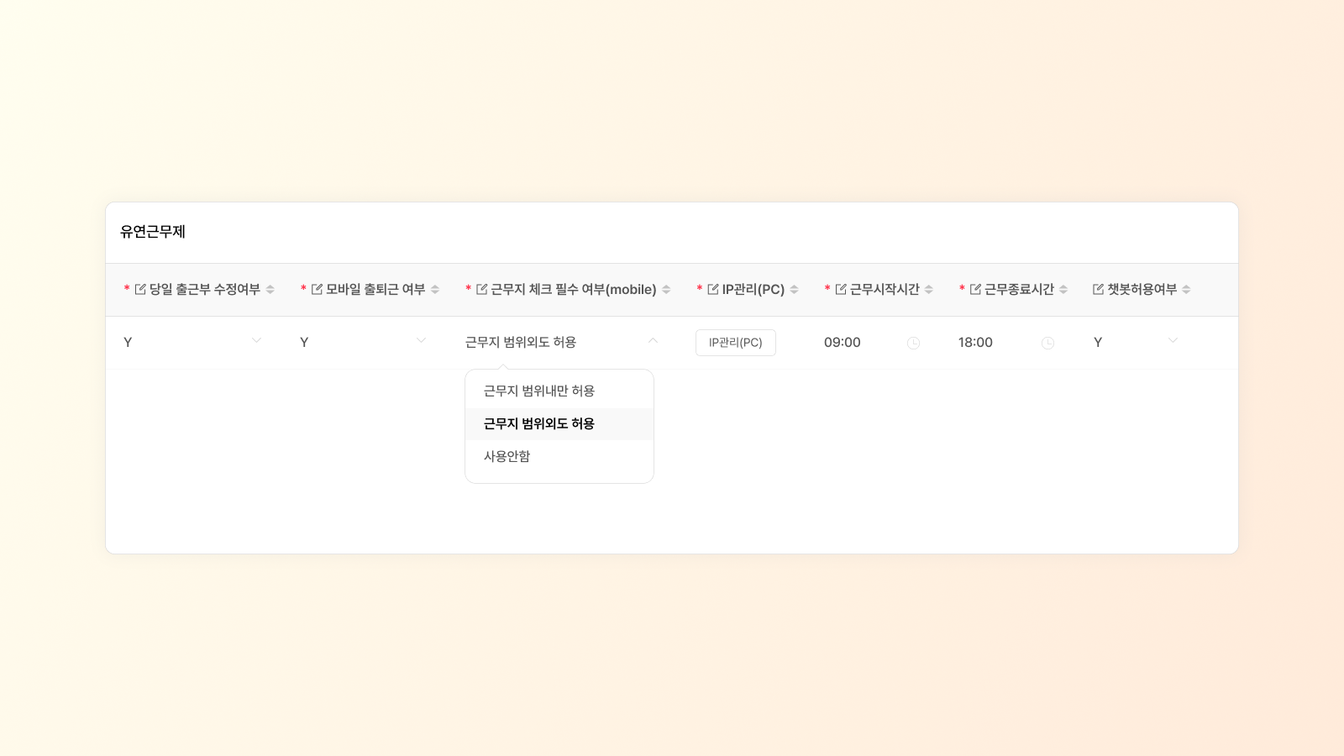Viewport: 1344px width, 756px height.
Task: Click the 근무종료시간 header label
Action: pyautogui.click(x=1019, y=289)
